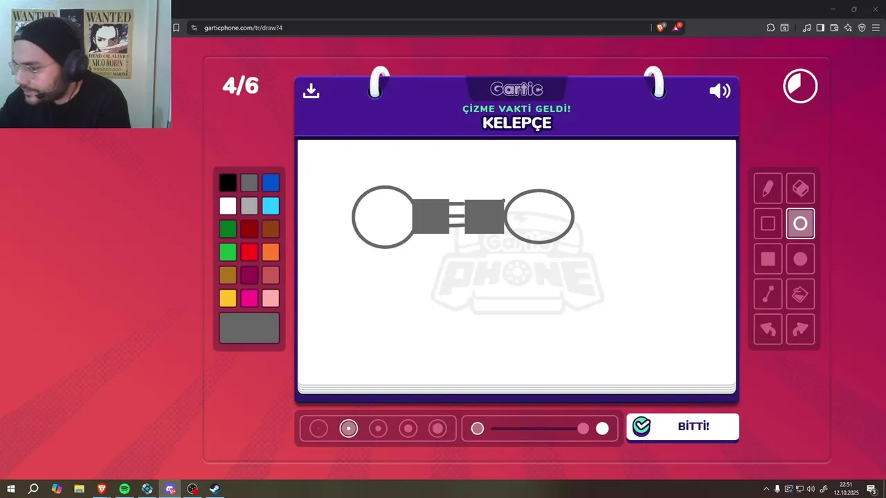
Task: Pick the light pink color swatch
Action: [271, 298]
